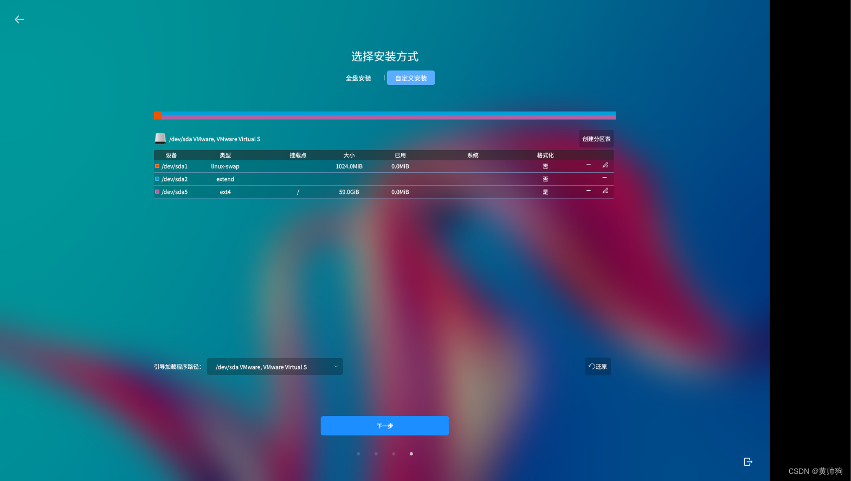The width and height of the screenshot is (851, 481).
Task: Click the fourth step indicator dot
Action: [411, 454]
